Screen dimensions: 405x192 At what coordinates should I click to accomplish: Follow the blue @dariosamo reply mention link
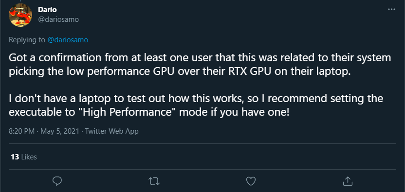(68, 40)
